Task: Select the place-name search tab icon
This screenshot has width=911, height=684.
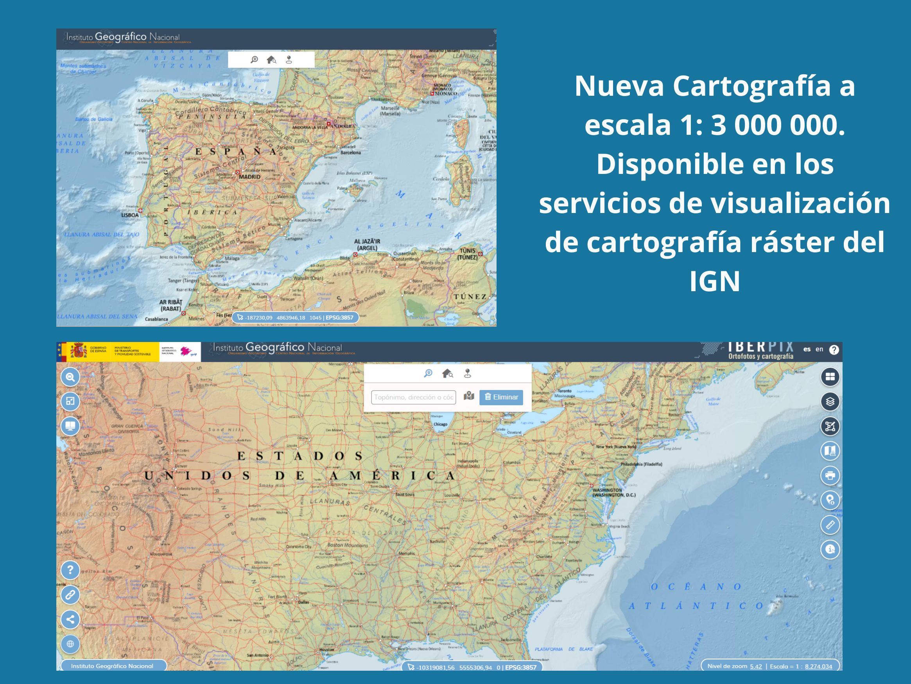Action: [428, 374]
